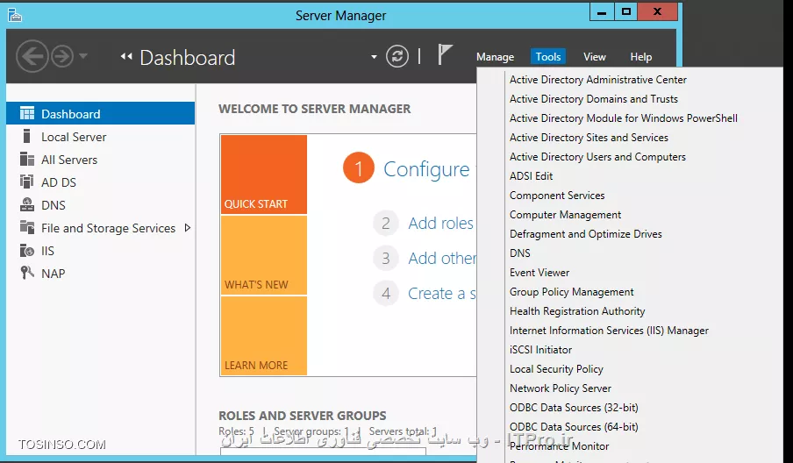Open the Manage menu
Image resolution: width=793 pixels, height=463 pixels.
[495, 57]
